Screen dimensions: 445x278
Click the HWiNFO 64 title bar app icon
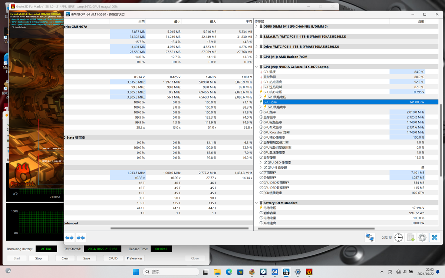pos(67,14)
